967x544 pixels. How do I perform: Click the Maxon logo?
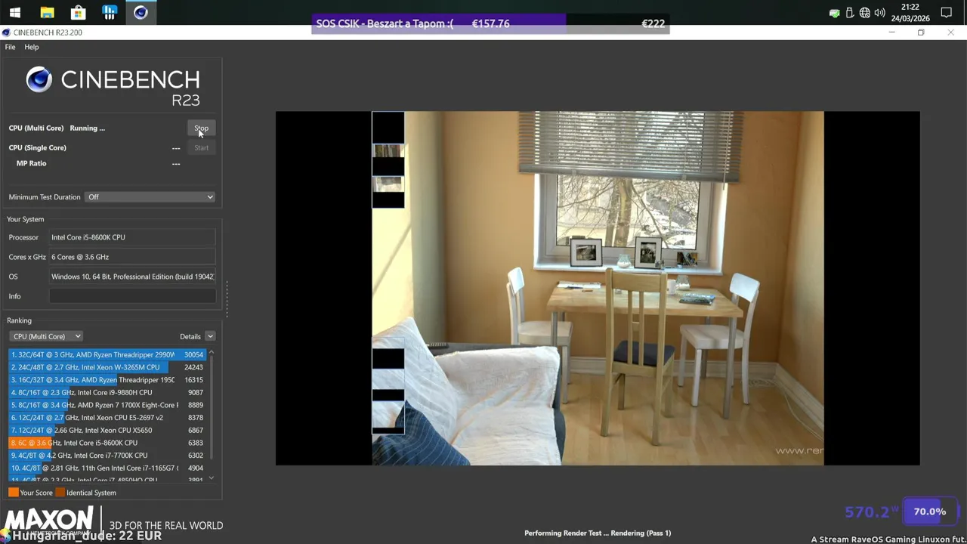50,519
